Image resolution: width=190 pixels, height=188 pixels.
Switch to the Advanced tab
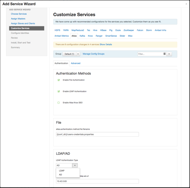pos(75,63)
